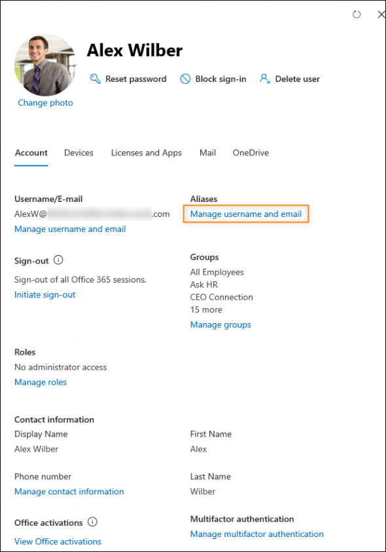This screenshot has height=552, width=386.
Task: Click the refresh icon at top right
Action: (357, 14)
